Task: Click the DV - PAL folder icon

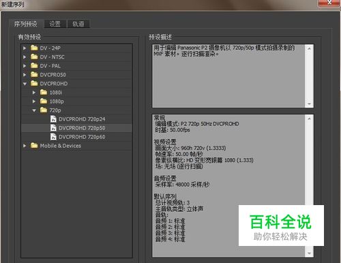Action: pos(34,65)
